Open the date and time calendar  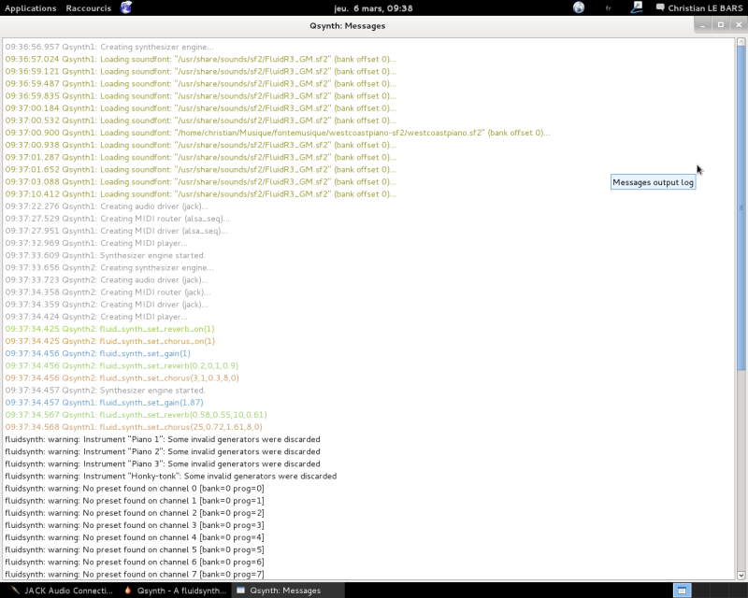[373, 8]
